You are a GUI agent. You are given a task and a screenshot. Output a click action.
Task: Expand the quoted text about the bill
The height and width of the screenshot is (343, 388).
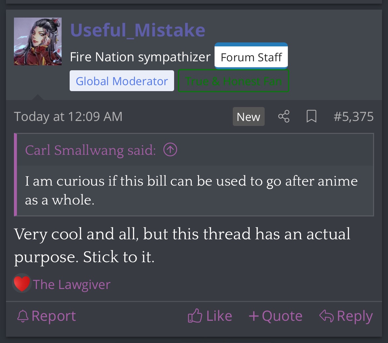point(191,191)
